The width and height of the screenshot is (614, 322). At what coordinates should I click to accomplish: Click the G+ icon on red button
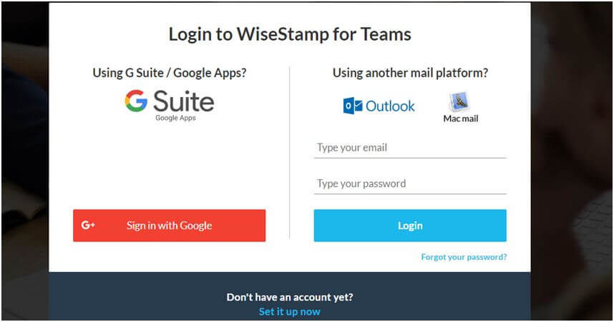[x=88, y=225]
